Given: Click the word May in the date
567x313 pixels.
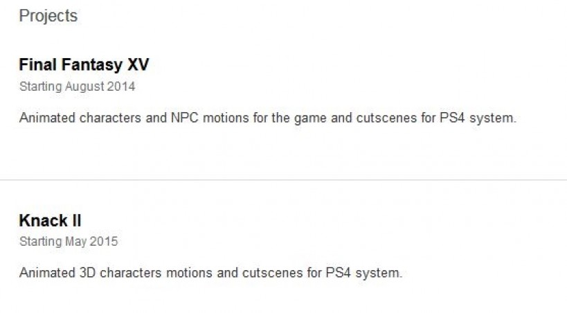Looking at the screenshot, I should coord(75,242).
